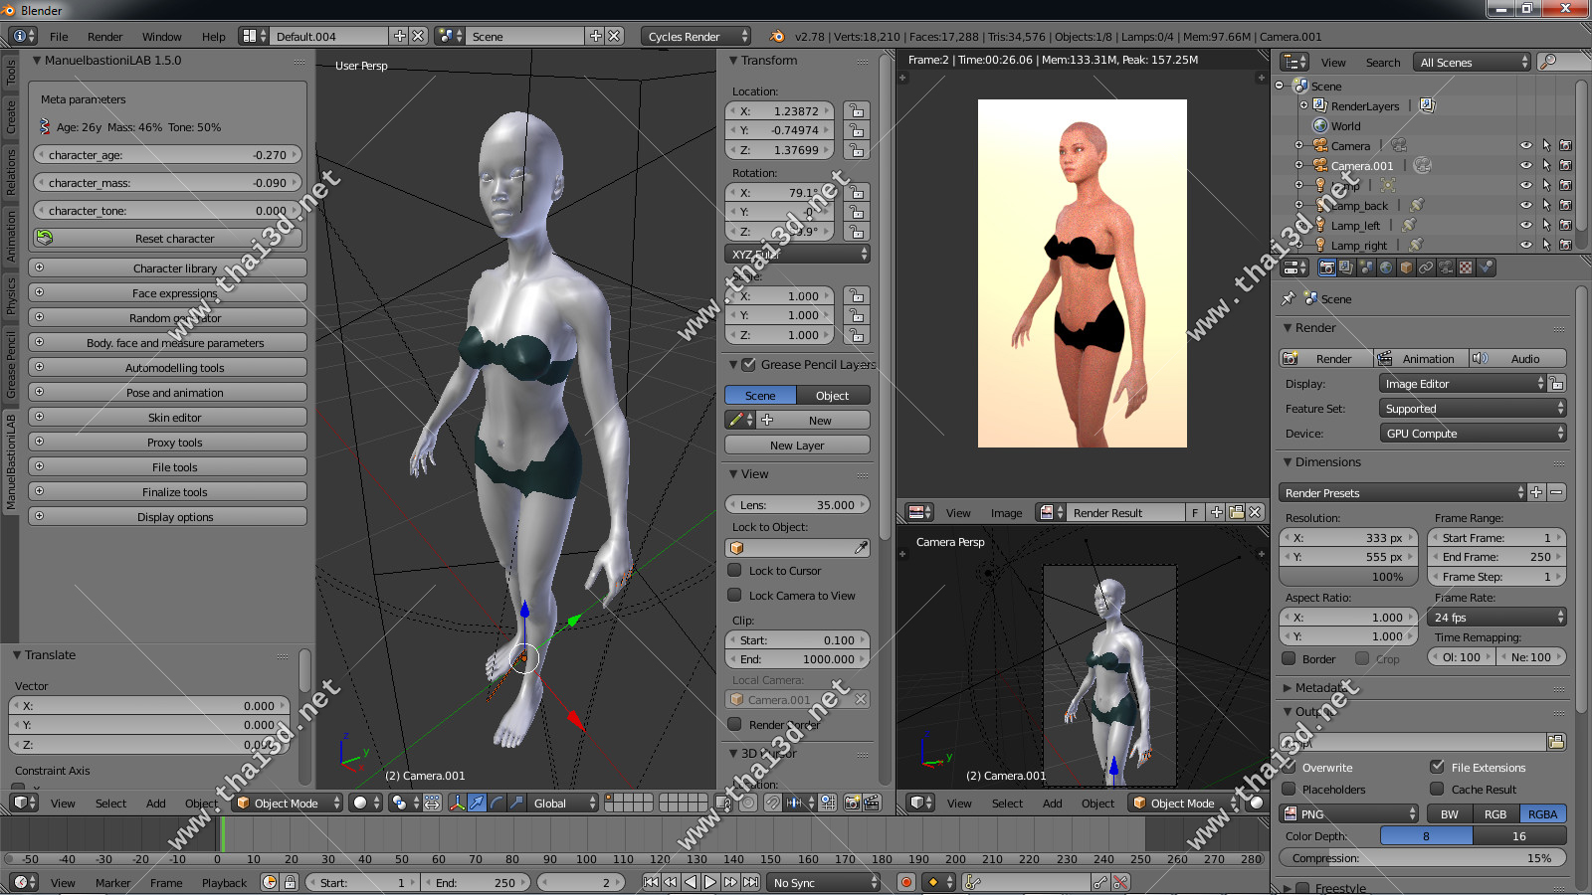1592x895 pixels.
Task: Click the New Layer button
Action: 797,445
